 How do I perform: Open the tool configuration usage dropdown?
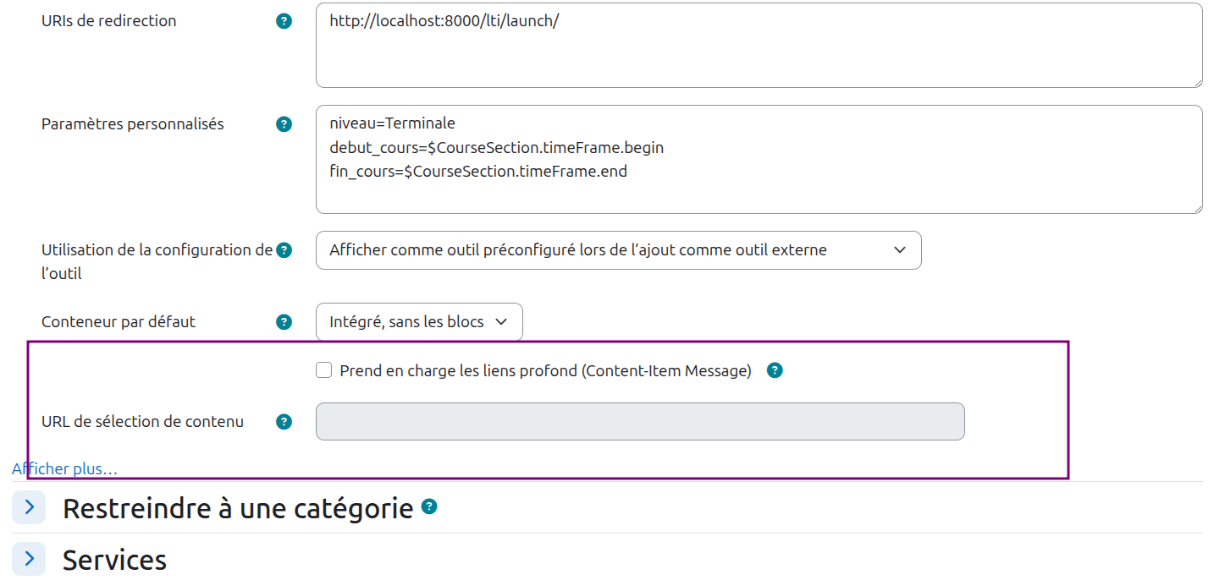618,249
